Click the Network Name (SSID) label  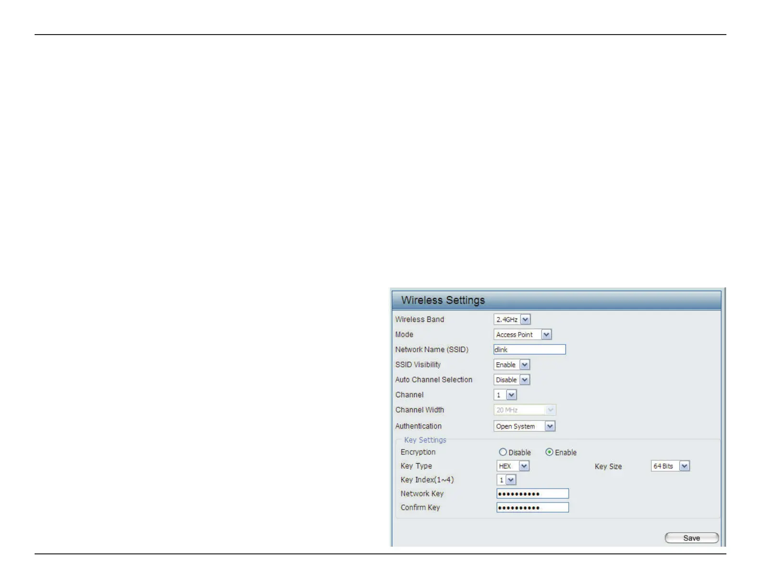[432, 350]
